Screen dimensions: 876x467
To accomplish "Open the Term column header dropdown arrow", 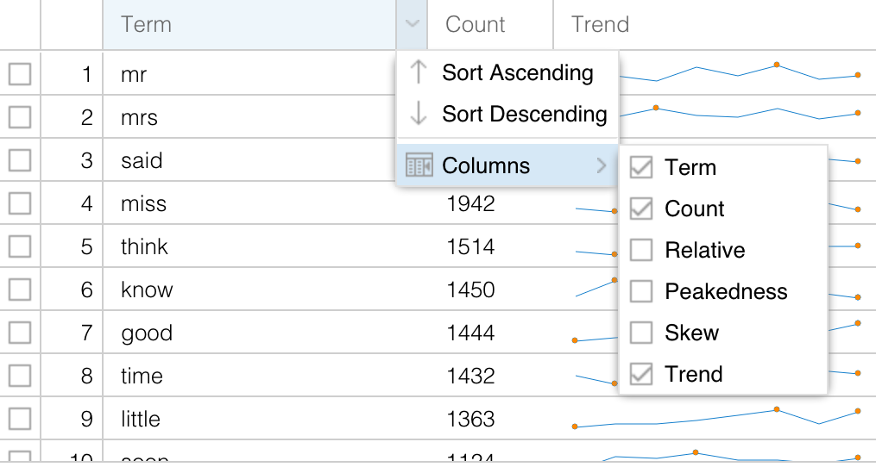I will pos(412,25).
